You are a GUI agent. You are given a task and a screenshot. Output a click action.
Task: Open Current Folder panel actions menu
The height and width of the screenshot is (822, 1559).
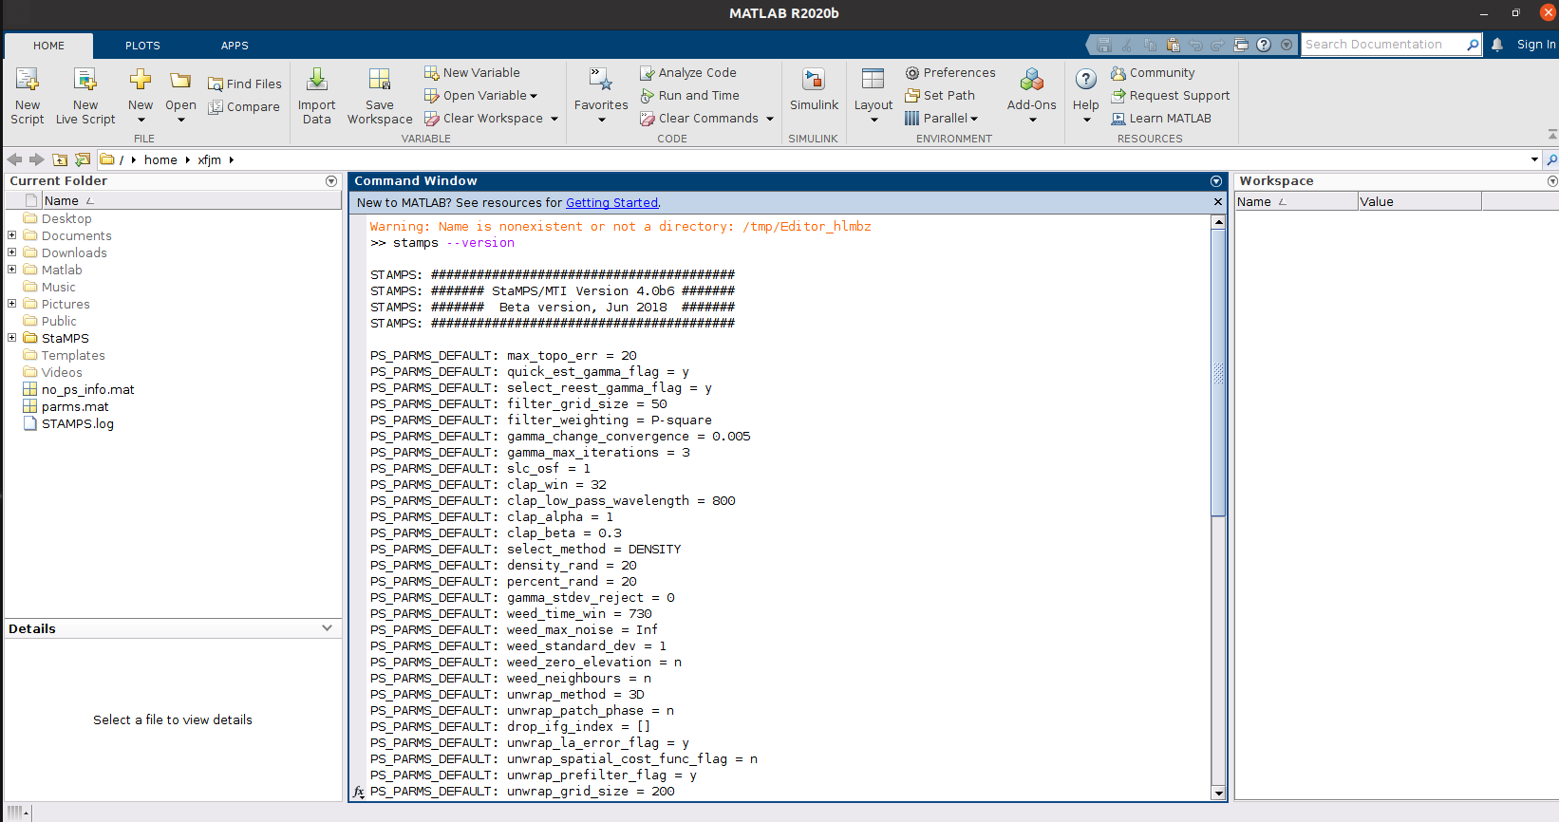[x=331, y=181]
